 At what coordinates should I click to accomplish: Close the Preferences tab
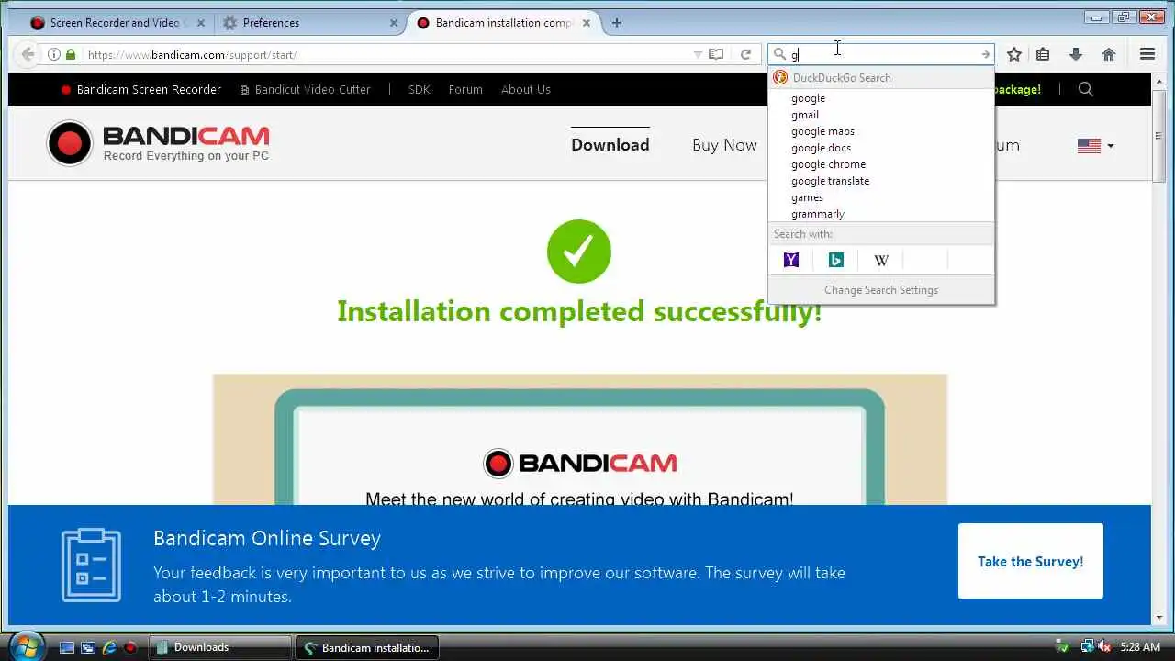tap(394, 23)
